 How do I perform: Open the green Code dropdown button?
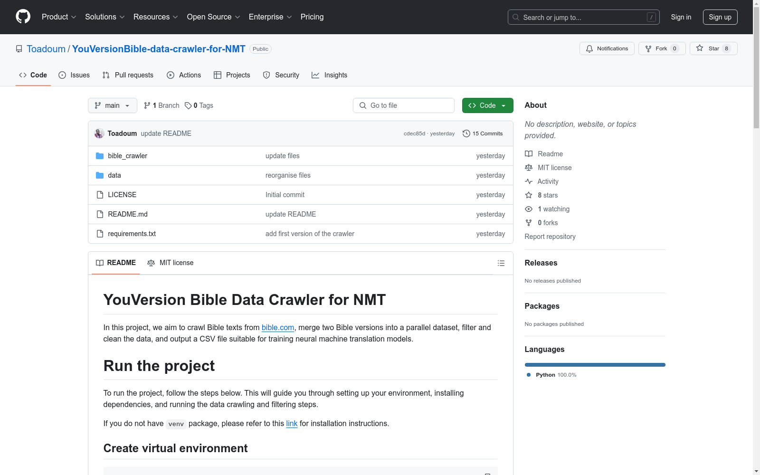[488, 105]
